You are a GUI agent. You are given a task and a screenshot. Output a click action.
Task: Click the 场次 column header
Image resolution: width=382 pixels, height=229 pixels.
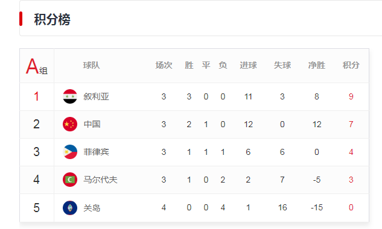point(164,65)
